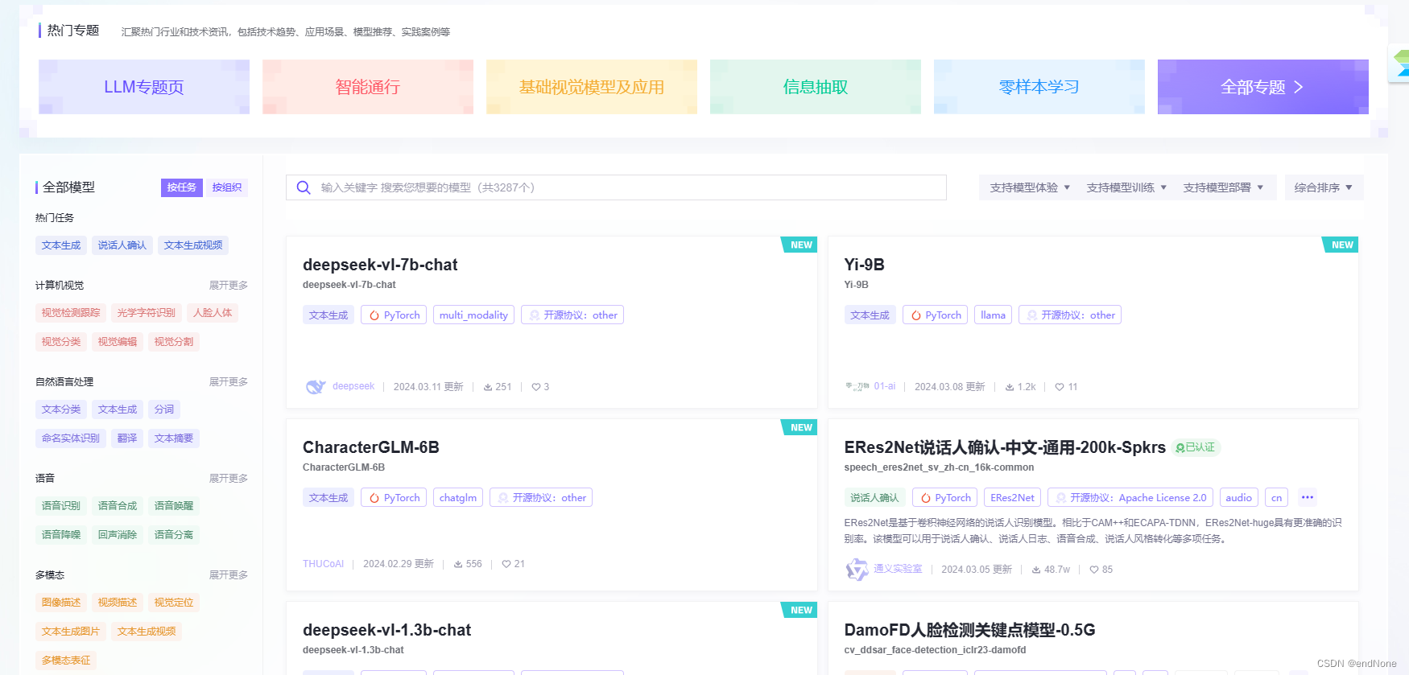Click download icon on Yi-9B card

point(1010,387)
